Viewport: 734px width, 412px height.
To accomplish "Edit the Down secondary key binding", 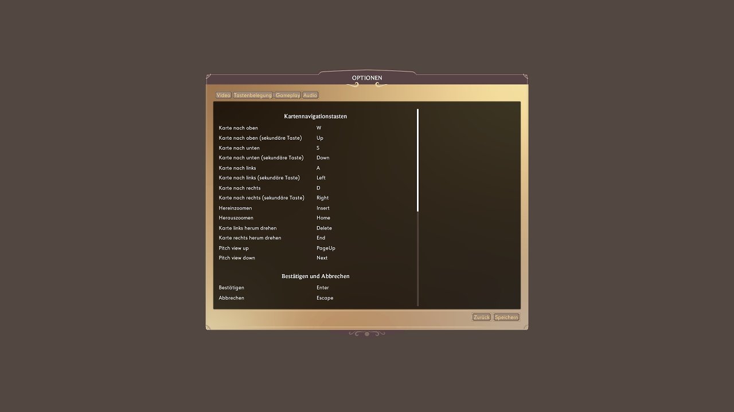I will pyautogui.click(x=323, y=158).
